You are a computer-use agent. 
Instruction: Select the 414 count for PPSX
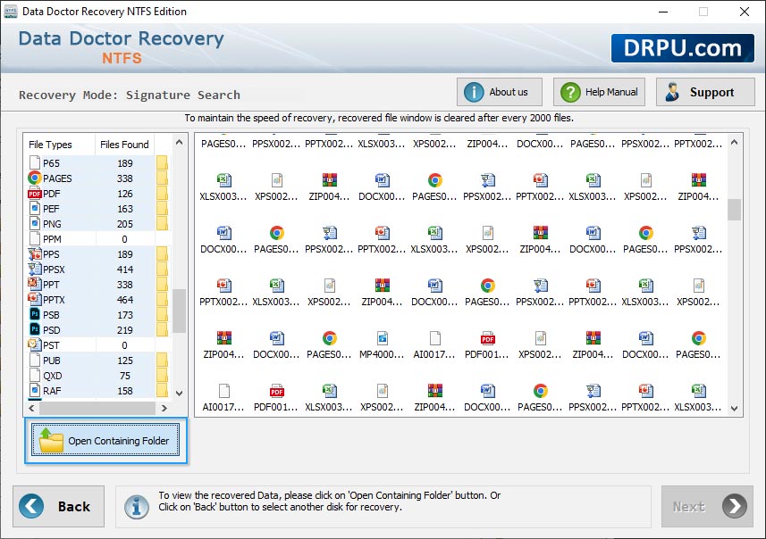[x=124, y=269]
